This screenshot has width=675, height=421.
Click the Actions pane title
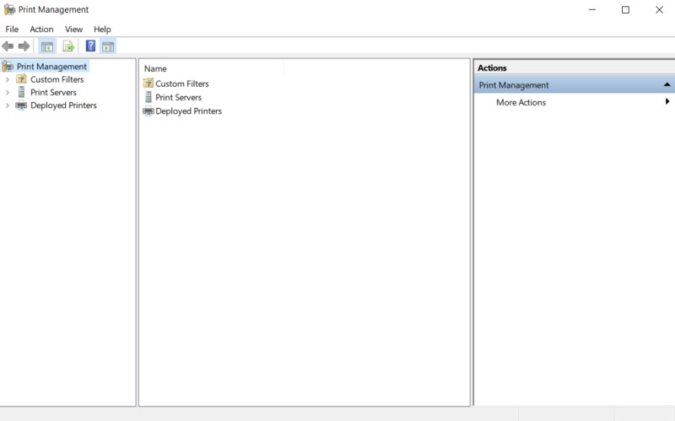492,67
